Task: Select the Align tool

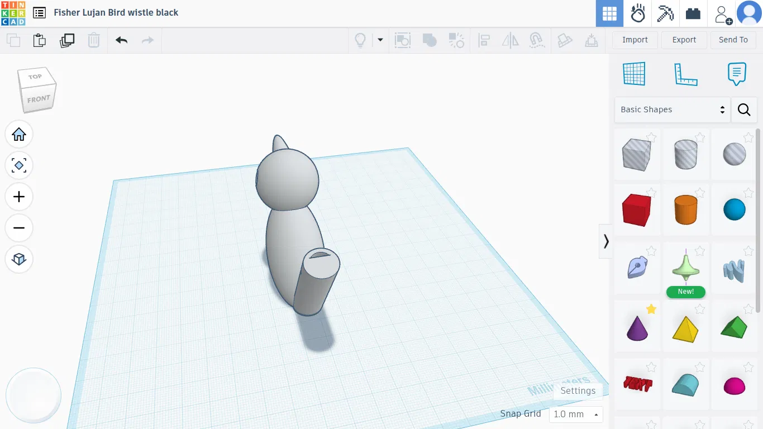Action: point(484,40)
